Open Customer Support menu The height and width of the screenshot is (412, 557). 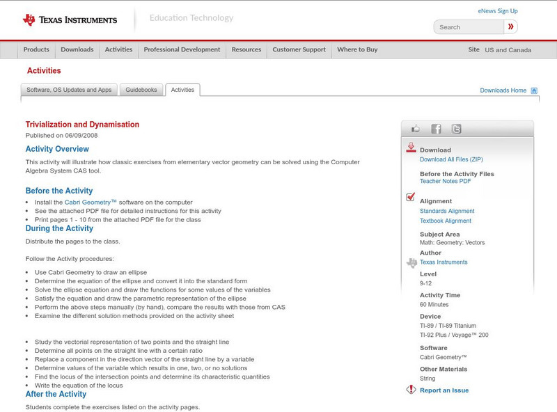299,49
